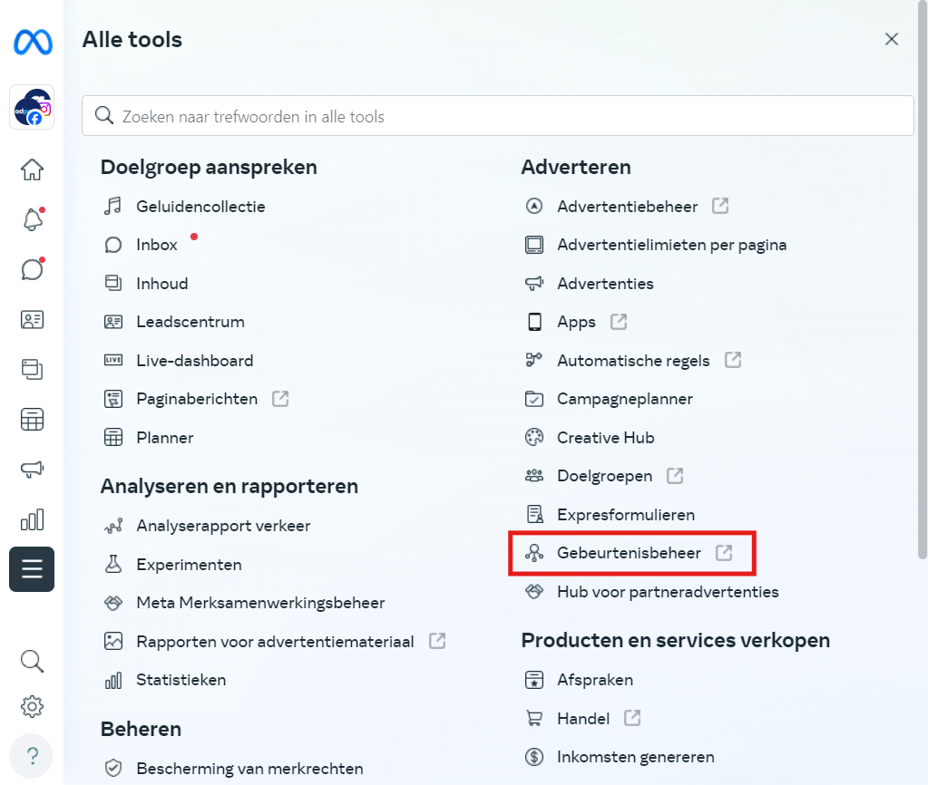
Task: Click the shopping cart icon beside Handel
Action: [x=533, y=718]
